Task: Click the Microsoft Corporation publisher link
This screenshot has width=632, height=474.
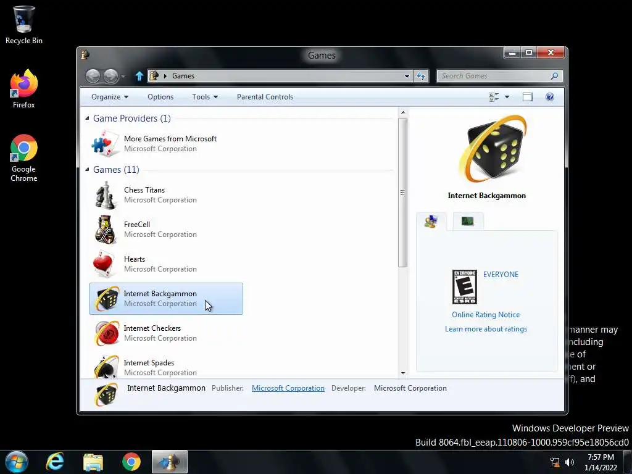Action: click(288, 388)
